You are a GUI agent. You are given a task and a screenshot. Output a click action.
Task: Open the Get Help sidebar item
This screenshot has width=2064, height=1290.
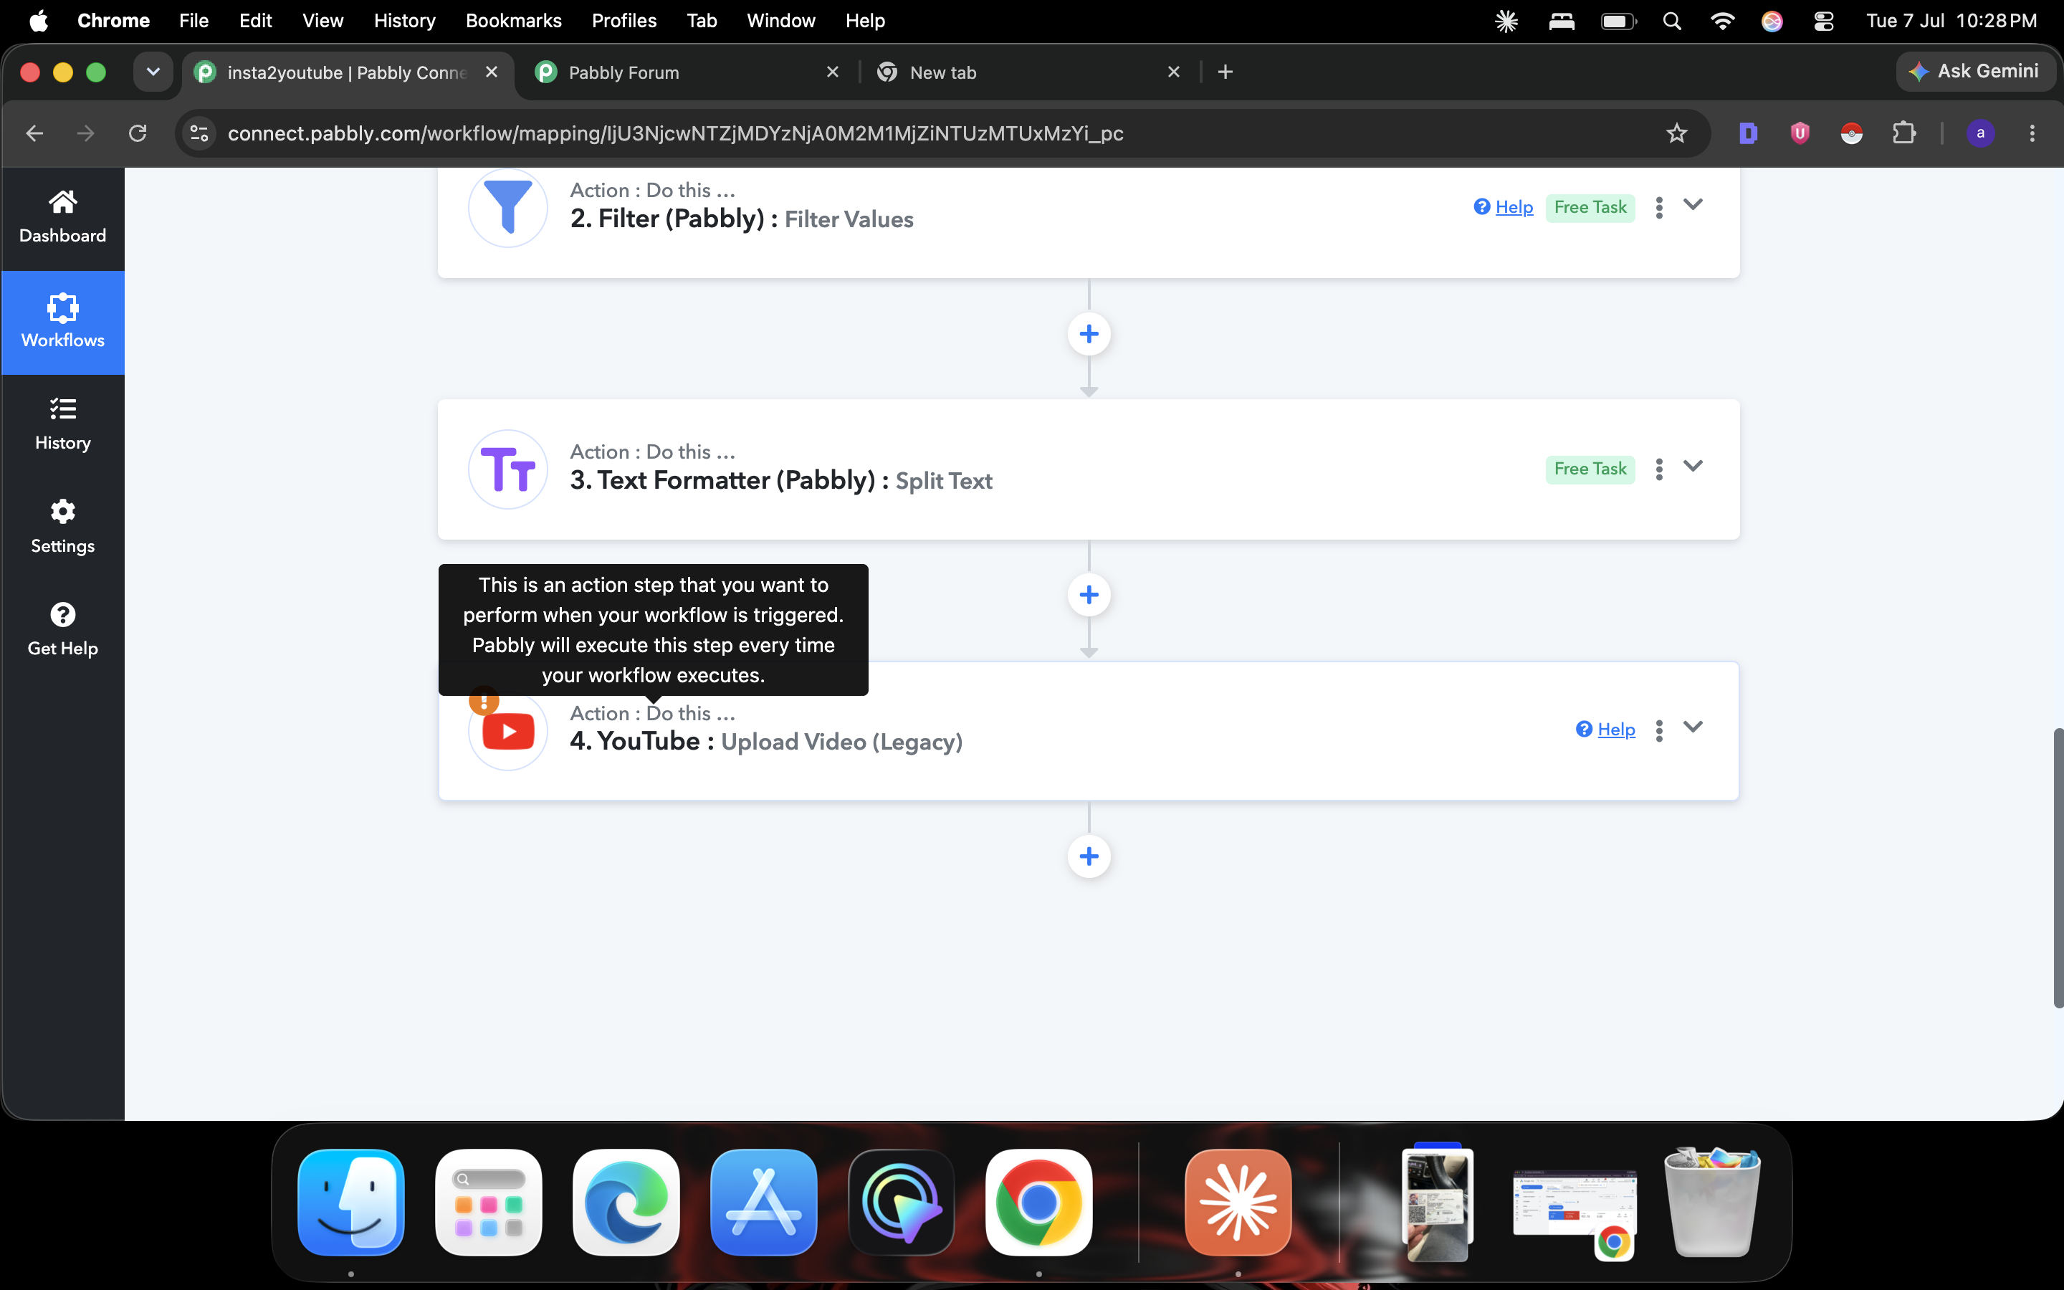click(62, 630)
